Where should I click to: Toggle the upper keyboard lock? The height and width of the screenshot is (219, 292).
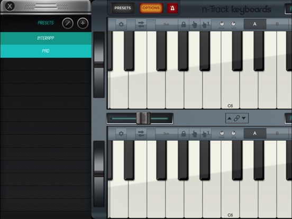[184, 24]
